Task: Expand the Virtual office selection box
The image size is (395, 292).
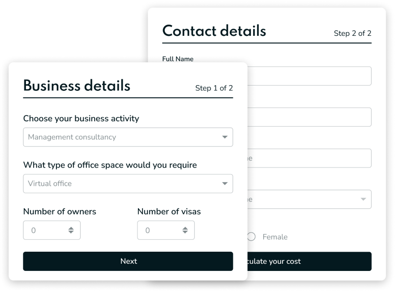Action: (x=121, y=184)
